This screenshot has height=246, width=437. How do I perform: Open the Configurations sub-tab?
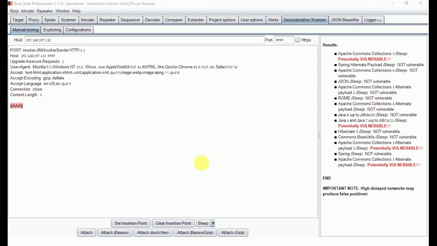pyautogui.click(x=78, y=30)
